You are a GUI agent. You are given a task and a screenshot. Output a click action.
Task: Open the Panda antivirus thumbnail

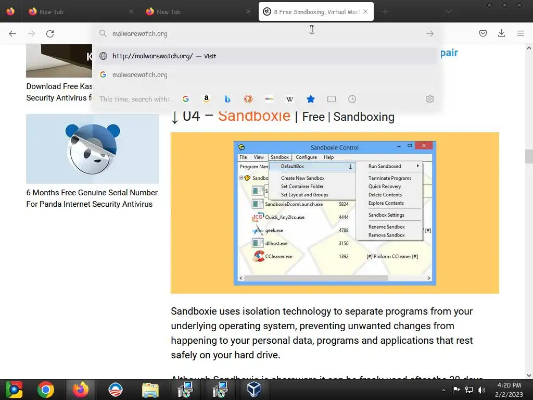[x=93, y=149]
